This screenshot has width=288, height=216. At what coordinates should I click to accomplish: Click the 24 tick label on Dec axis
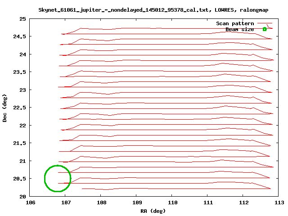[22, 54]
